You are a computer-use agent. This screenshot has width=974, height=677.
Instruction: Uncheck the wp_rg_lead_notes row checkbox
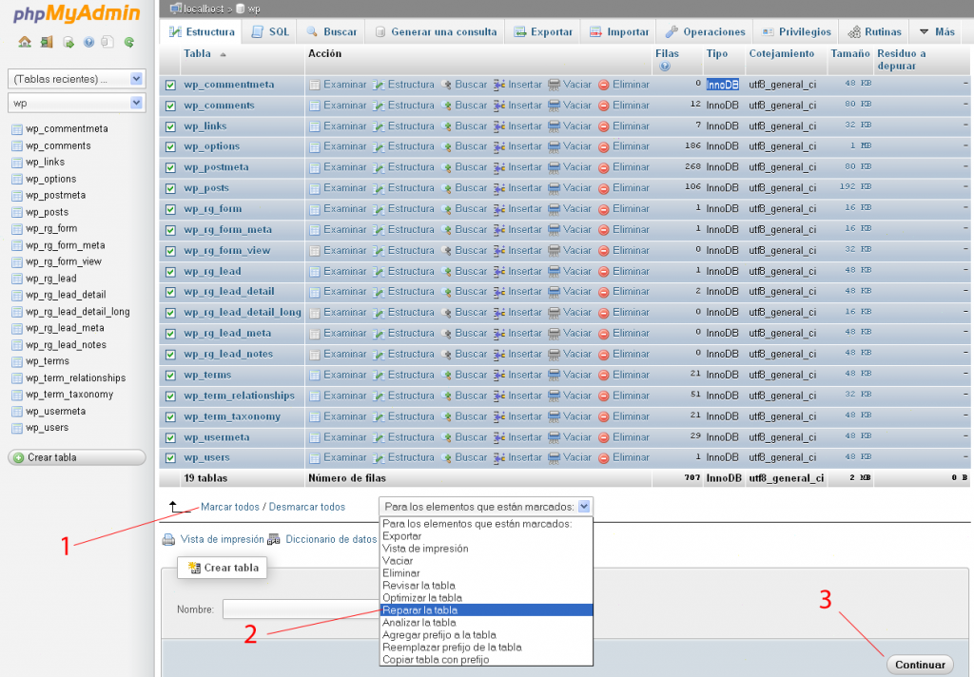pos(170,355)
